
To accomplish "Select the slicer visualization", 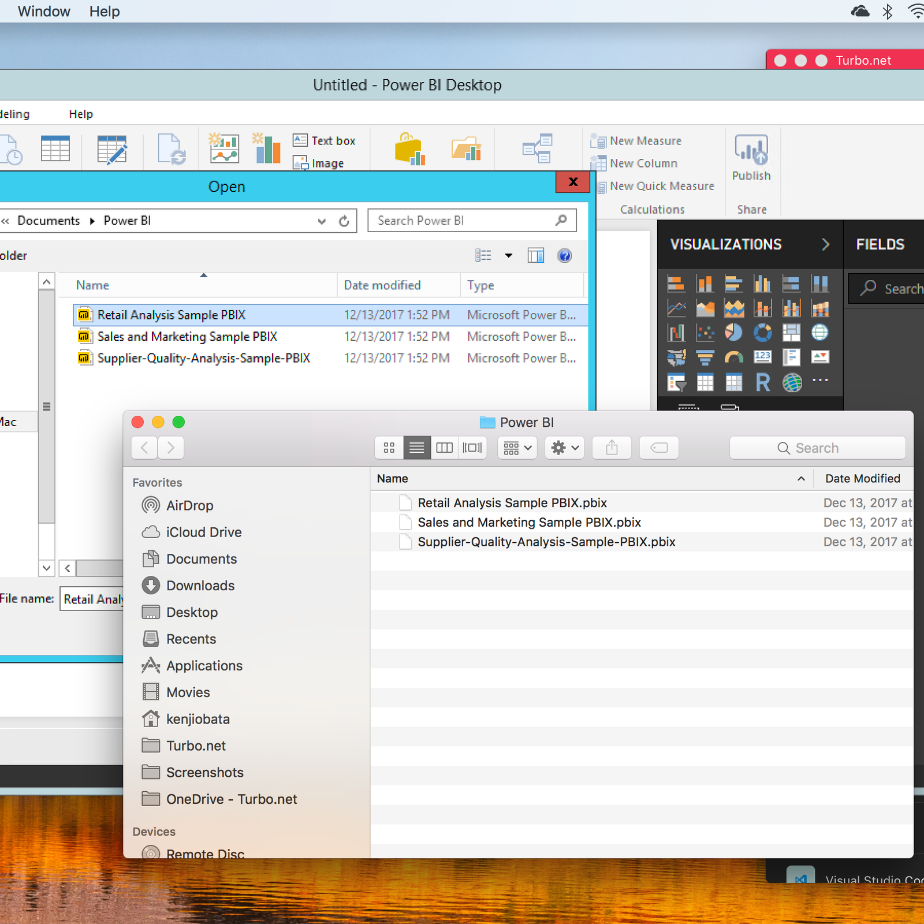I will [x=676, y=382].
